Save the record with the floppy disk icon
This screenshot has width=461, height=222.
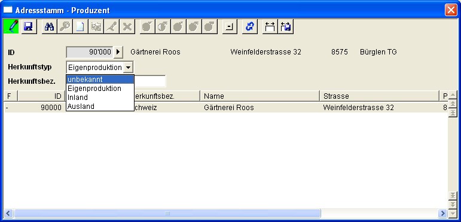coord(29,27)
